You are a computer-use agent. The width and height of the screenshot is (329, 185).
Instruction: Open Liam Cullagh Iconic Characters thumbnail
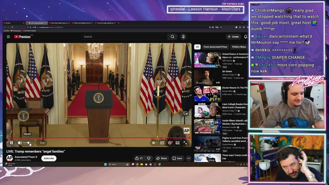207,110
